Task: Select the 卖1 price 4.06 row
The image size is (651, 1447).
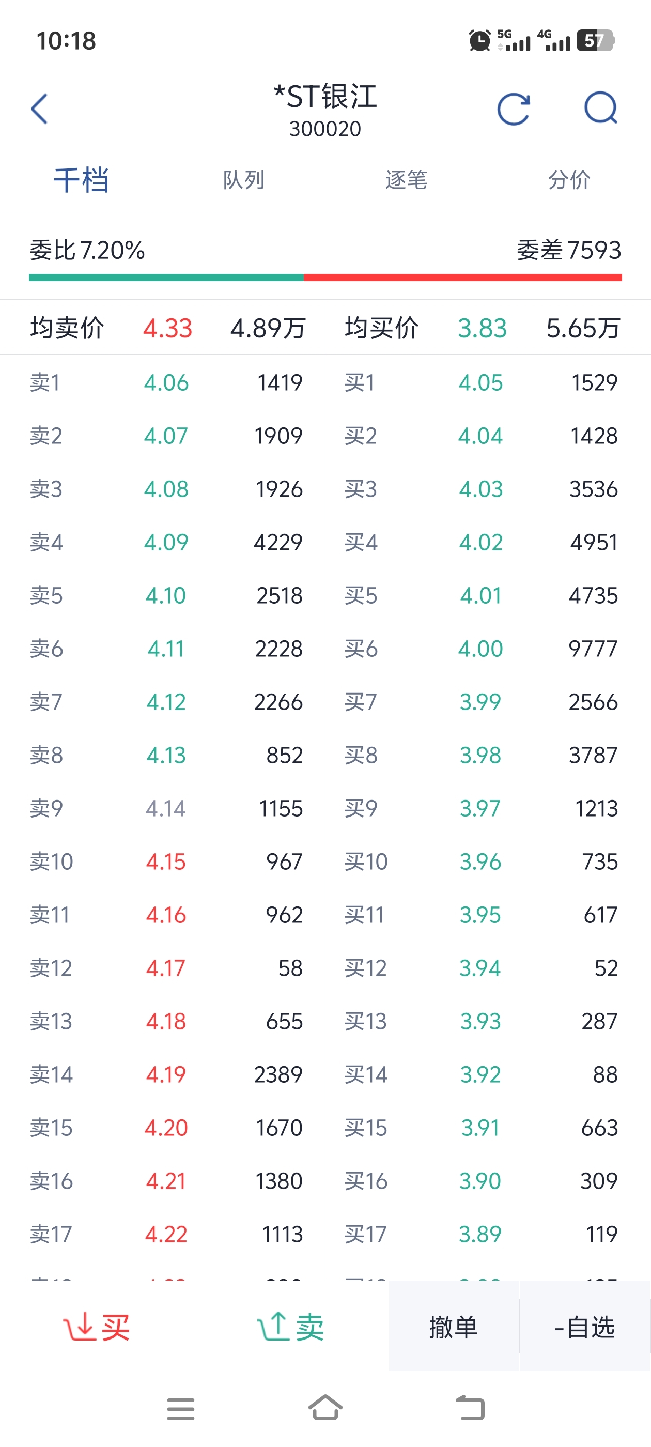Action: coord(163,382)
